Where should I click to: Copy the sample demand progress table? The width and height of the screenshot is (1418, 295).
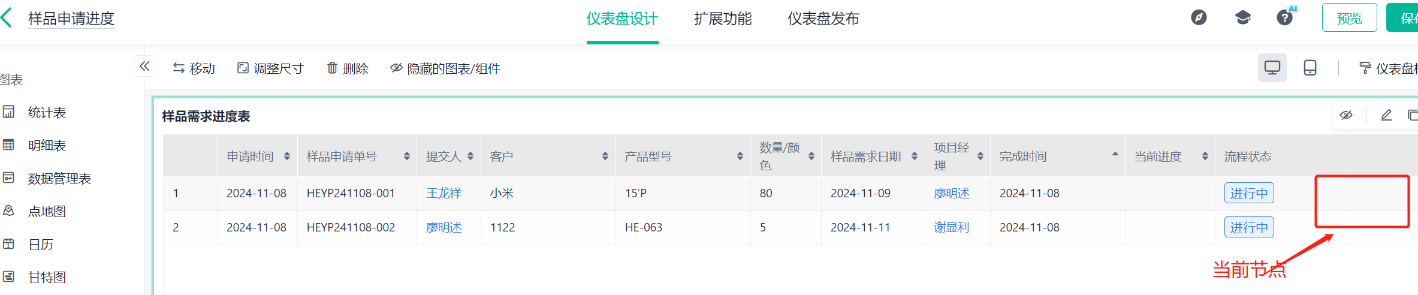1413,115
